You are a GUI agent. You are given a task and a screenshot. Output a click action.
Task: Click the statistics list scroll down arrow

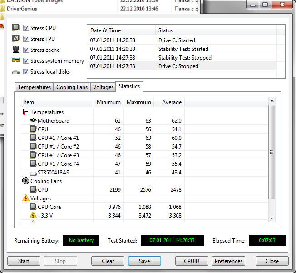pos(272,218)
